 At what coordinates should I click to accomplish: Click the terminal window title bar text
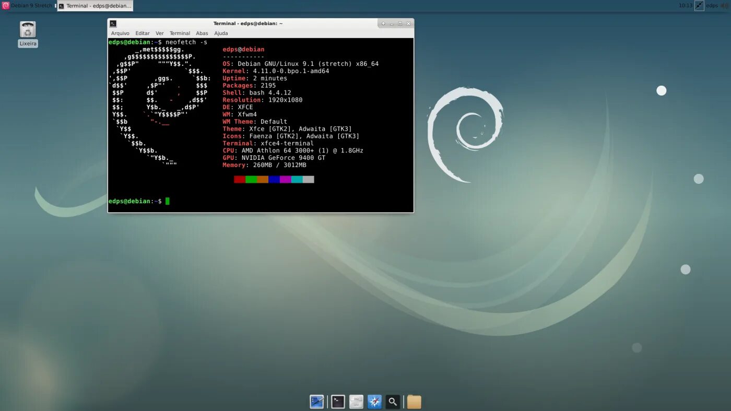248,24
